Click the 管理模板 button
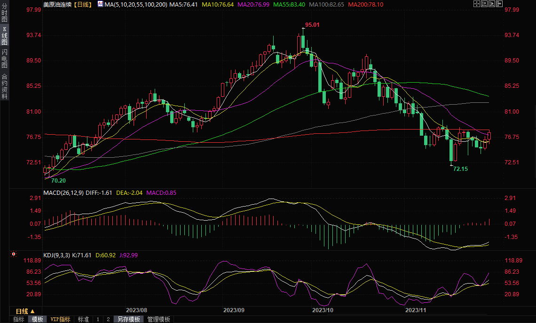 158,319
